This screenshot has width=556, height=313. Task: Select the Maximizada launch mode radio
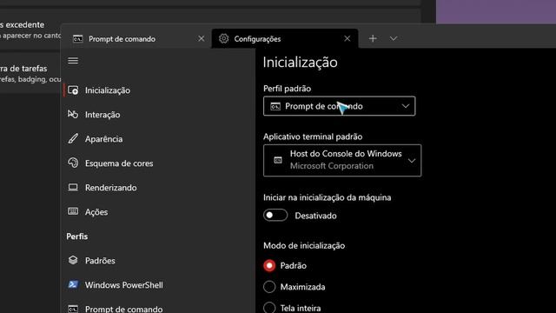coord(269,287)
